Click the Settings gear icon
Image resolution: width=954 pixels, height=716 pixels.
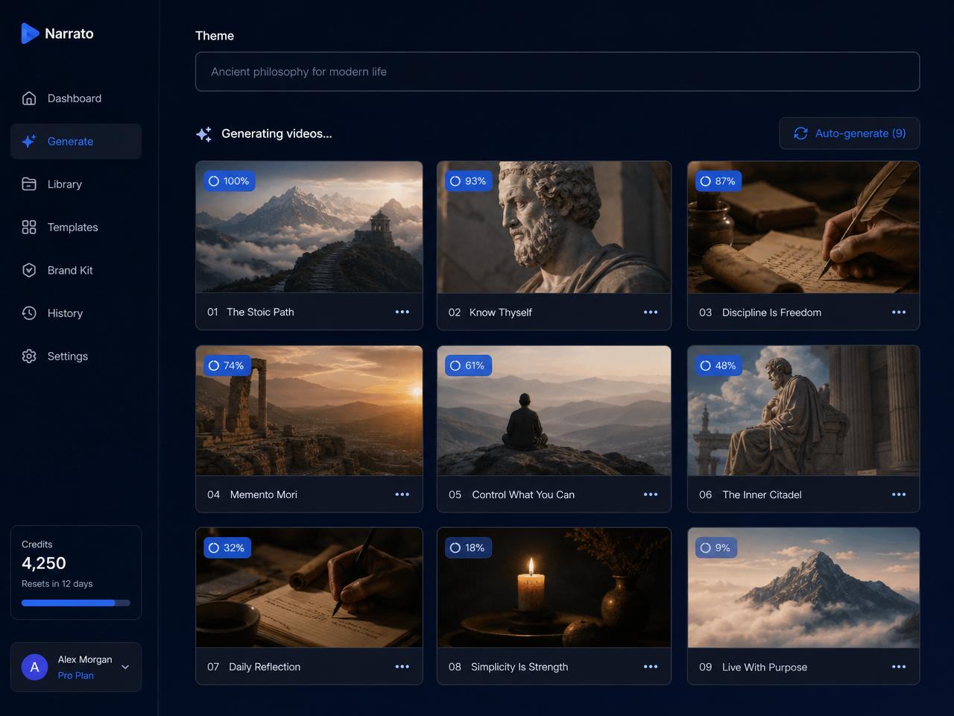point(29,357)
